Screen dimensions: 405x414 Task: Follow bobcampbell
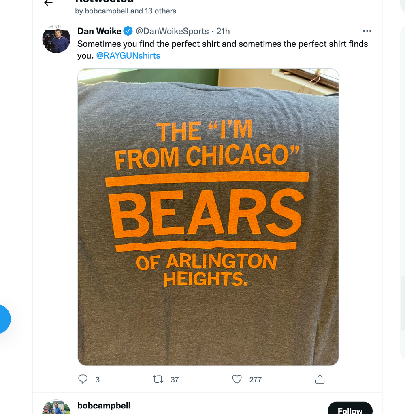pos(350,409)
